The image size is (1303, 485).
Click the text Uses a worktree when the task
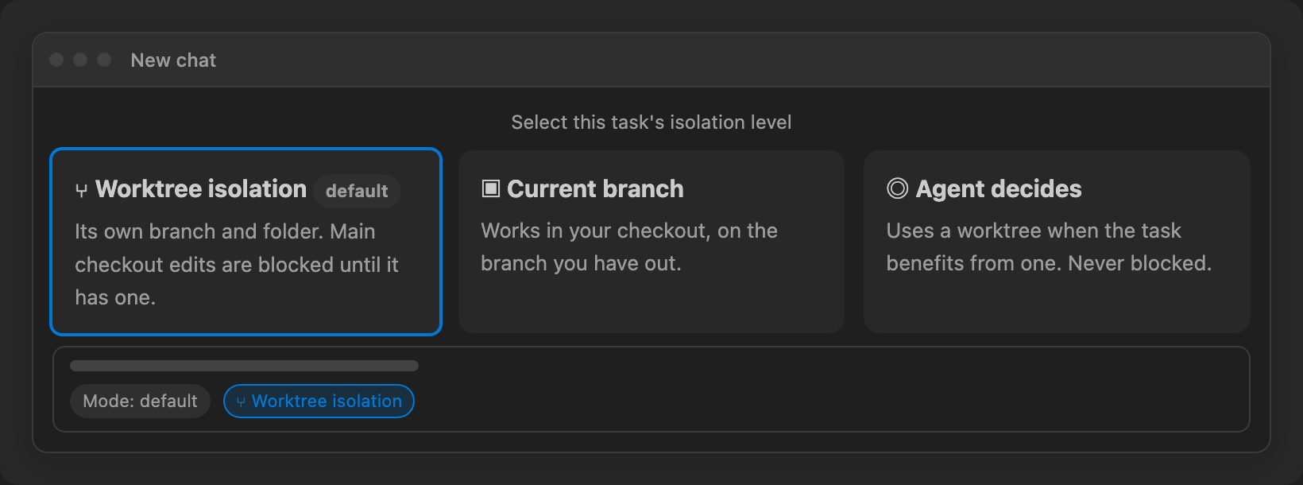click(x=1034, y=231)
